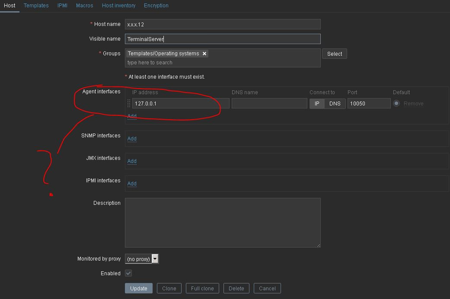450x299 pixels.
Task: Select the Default radio for the interface
Action: click(396, 103)
